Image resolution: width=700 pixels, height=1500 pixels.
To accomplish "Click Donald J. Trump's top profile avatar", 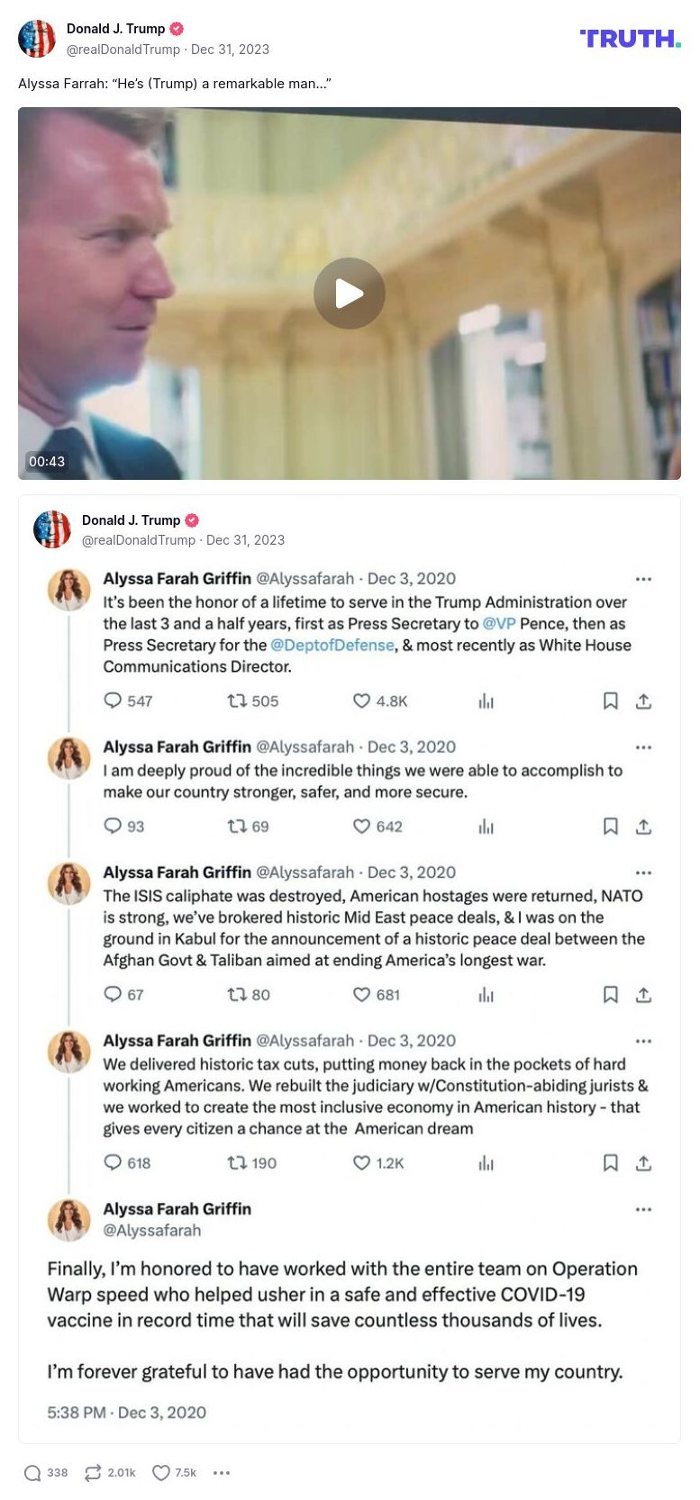I will pyautogui.click(x=37, y=39).
